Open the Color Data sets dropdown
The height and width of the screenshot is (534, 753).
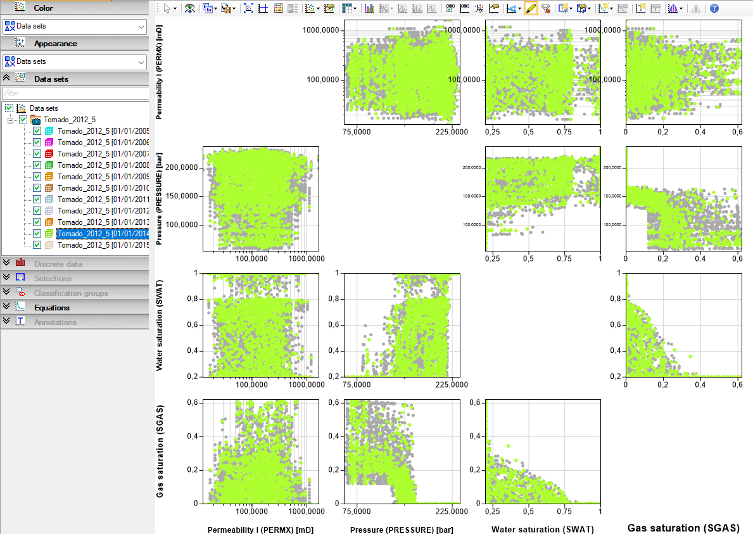click(75, 27)
